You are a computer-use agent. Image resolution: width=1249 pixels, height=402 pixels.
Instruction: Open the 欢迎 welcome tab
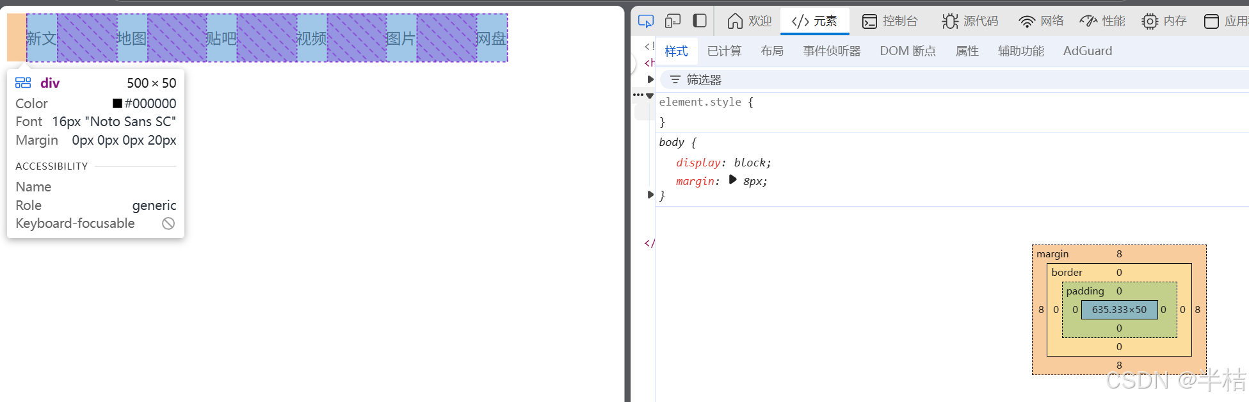point(750,21)
